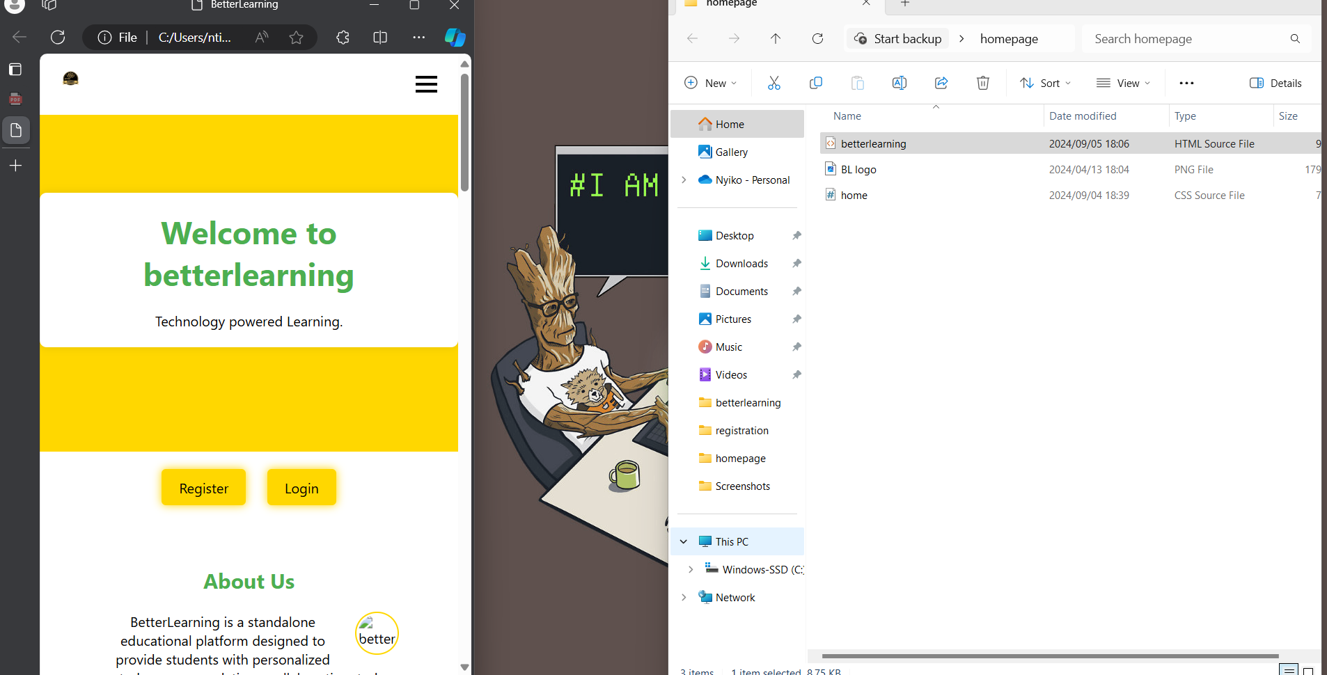Click the Search homepage input field
1327x675 pixels.
(x=1187, y=39)
